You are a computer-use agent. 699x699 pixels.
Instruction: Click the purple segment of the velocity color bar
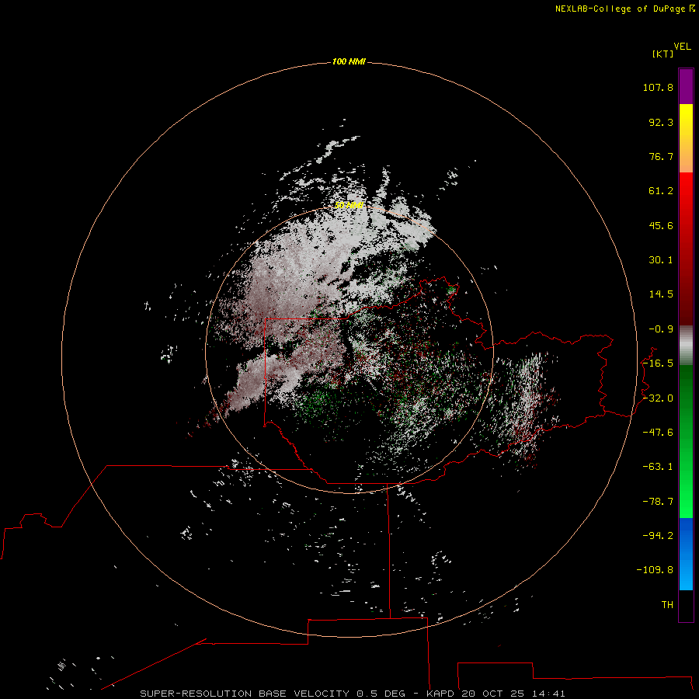pos(686,86)
